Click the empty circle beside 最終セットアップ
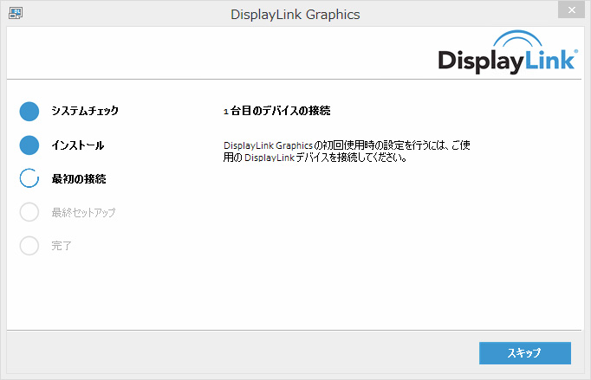591x380 pixels. tap(29, 212)
